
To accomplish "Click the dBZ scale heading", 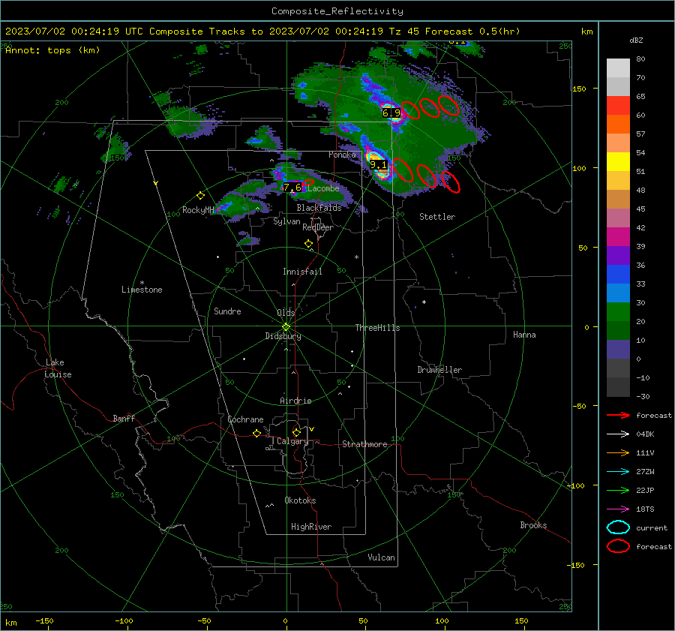I will pyautogui.click(x=636, y=41).
